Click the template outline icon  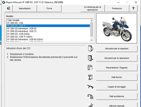tap(90, 68)
